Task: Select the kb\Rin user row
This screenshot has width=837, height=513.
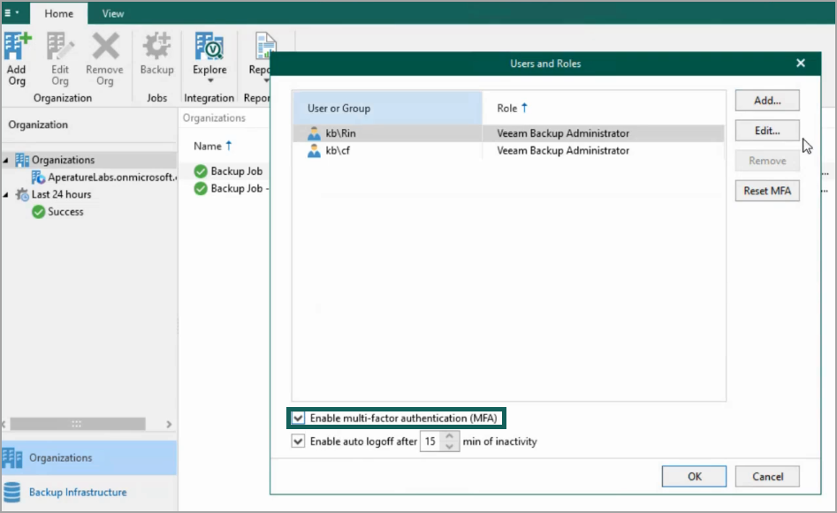Action: (x=508, y=133)
